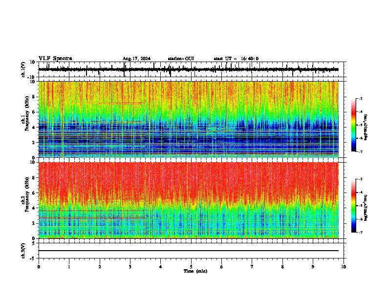Click the ch.2 frequency axis tick '6'
This screenshot has height=299, width=387.
(x=34, y=193)
